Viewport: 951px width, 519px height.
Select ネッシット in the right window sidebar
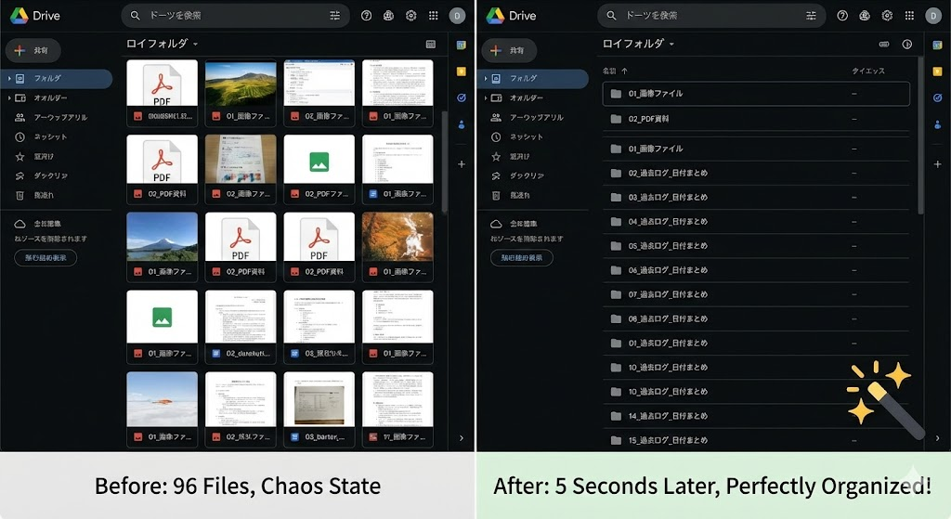coord(527,136)
